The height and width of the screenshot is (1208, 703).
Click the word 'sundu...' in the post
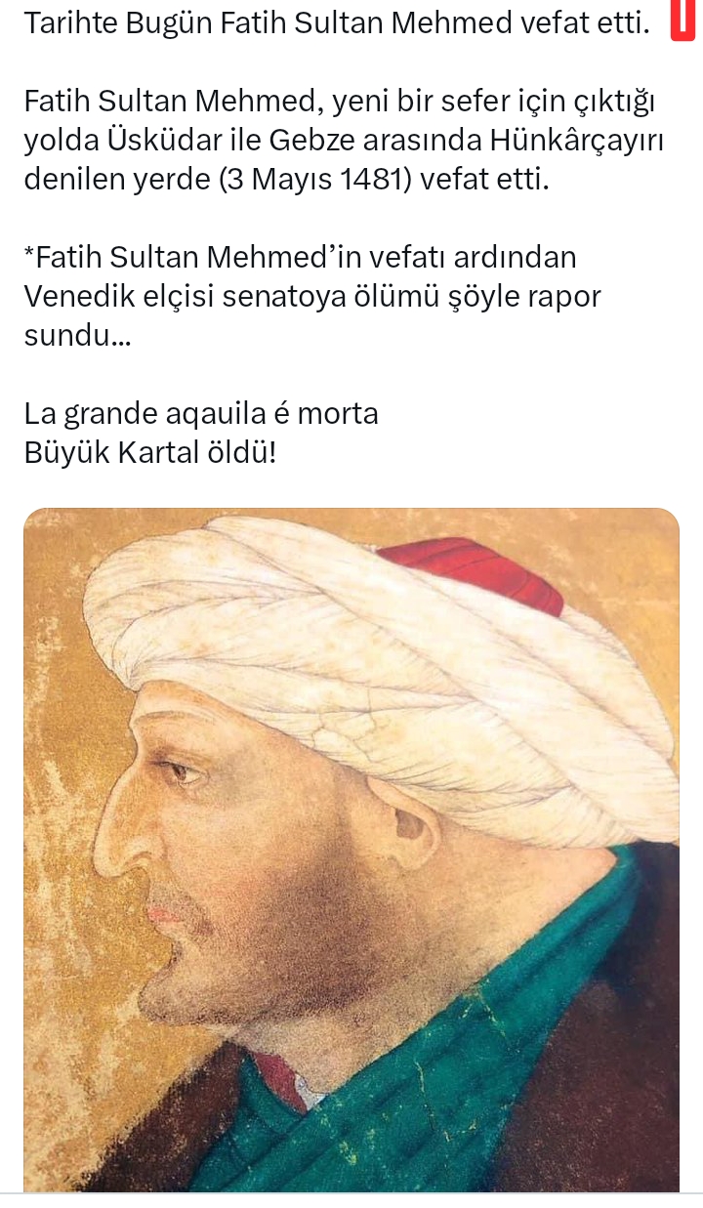pyautogui.click(x=77, y=336)
